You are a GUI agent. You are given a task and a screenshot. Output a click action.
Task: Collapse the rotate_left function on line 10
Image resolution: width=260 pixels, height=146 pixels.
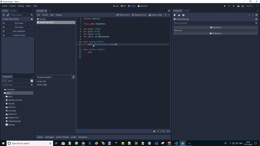click(82, 42)
